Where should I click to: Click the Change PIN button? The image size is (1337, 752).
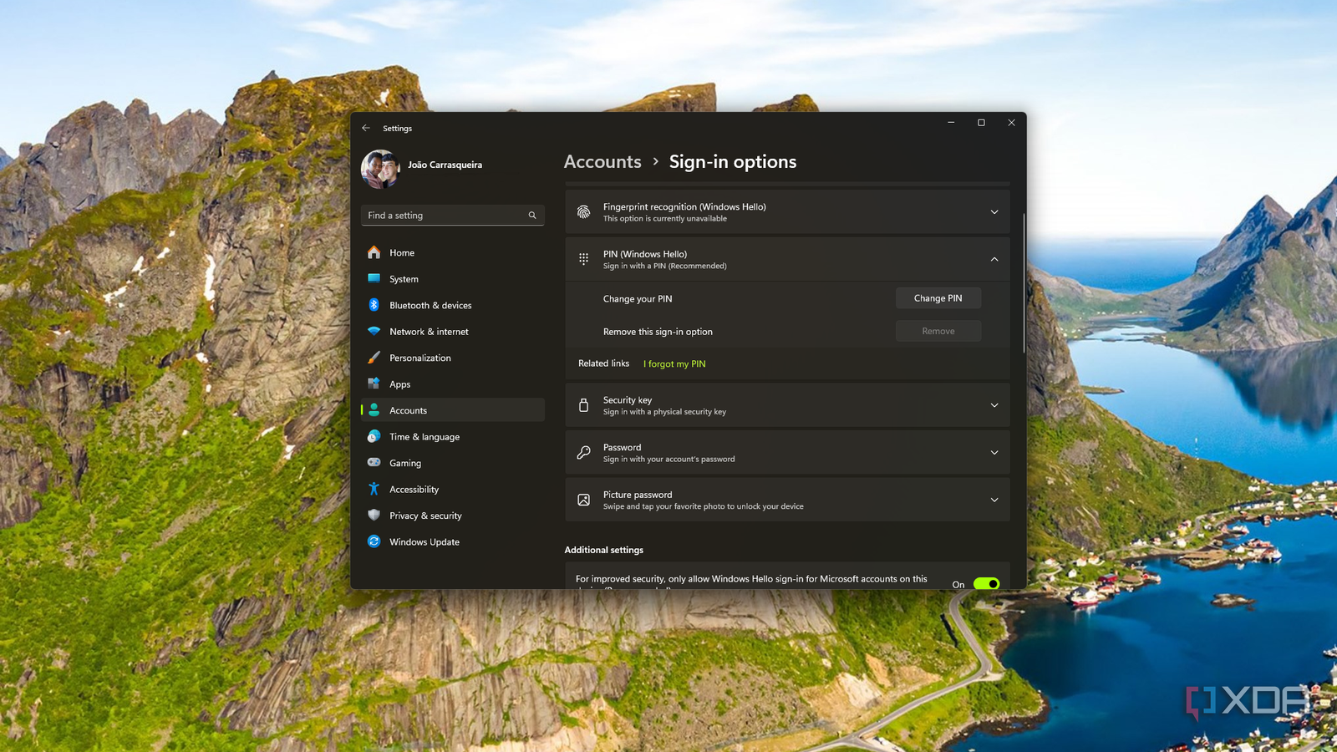point(938,297)
